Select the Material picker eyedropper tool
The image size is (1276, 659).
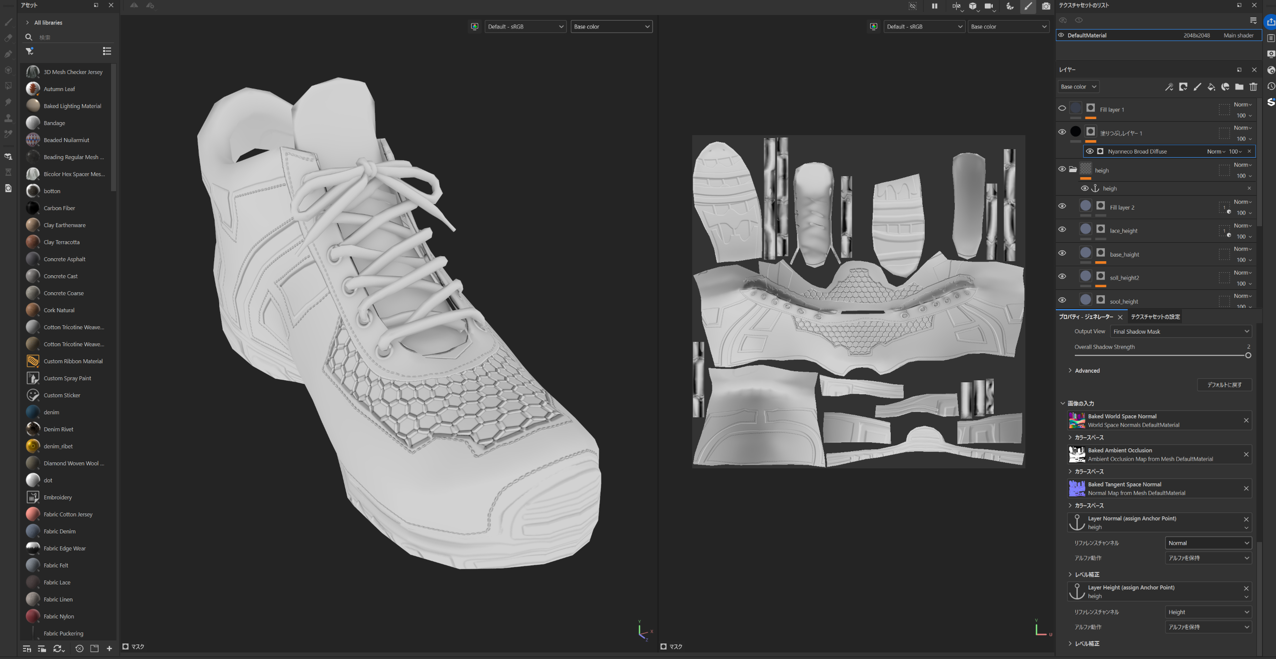pyautogui.click(x=8, y=134)
